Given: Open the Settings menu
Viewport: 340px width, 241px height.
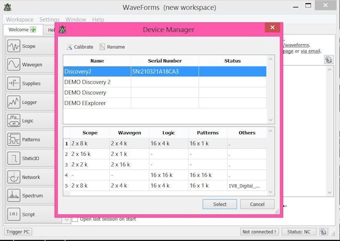Looking at the screenshot, I should pyautogui.click(x=50, y=19).
